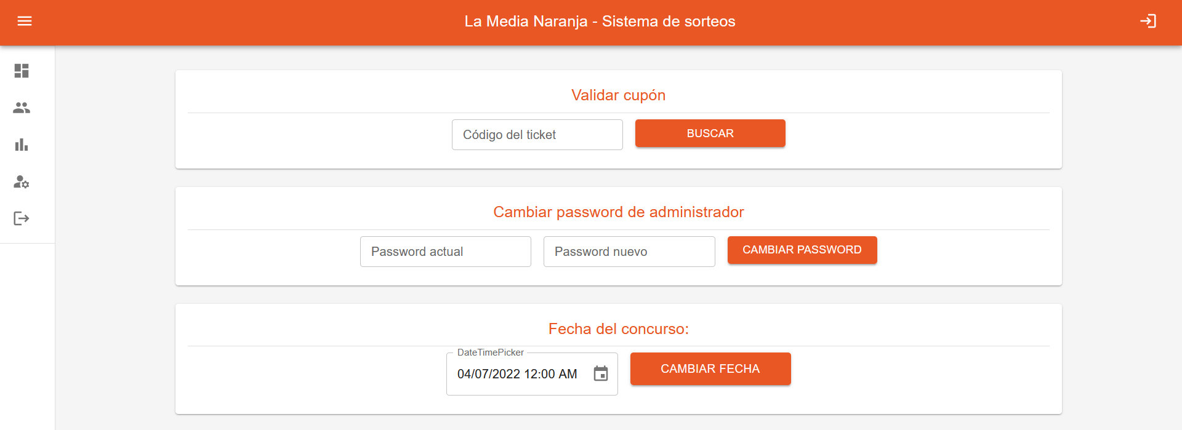
Task: Go to the users group sidebar icon
Action: pos(22,108)
